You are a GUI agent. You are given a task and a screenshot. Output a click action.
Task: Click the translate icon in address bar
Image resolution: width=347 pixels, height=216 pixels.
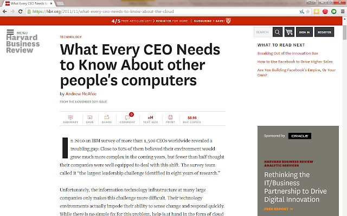(x=301, y=11)
